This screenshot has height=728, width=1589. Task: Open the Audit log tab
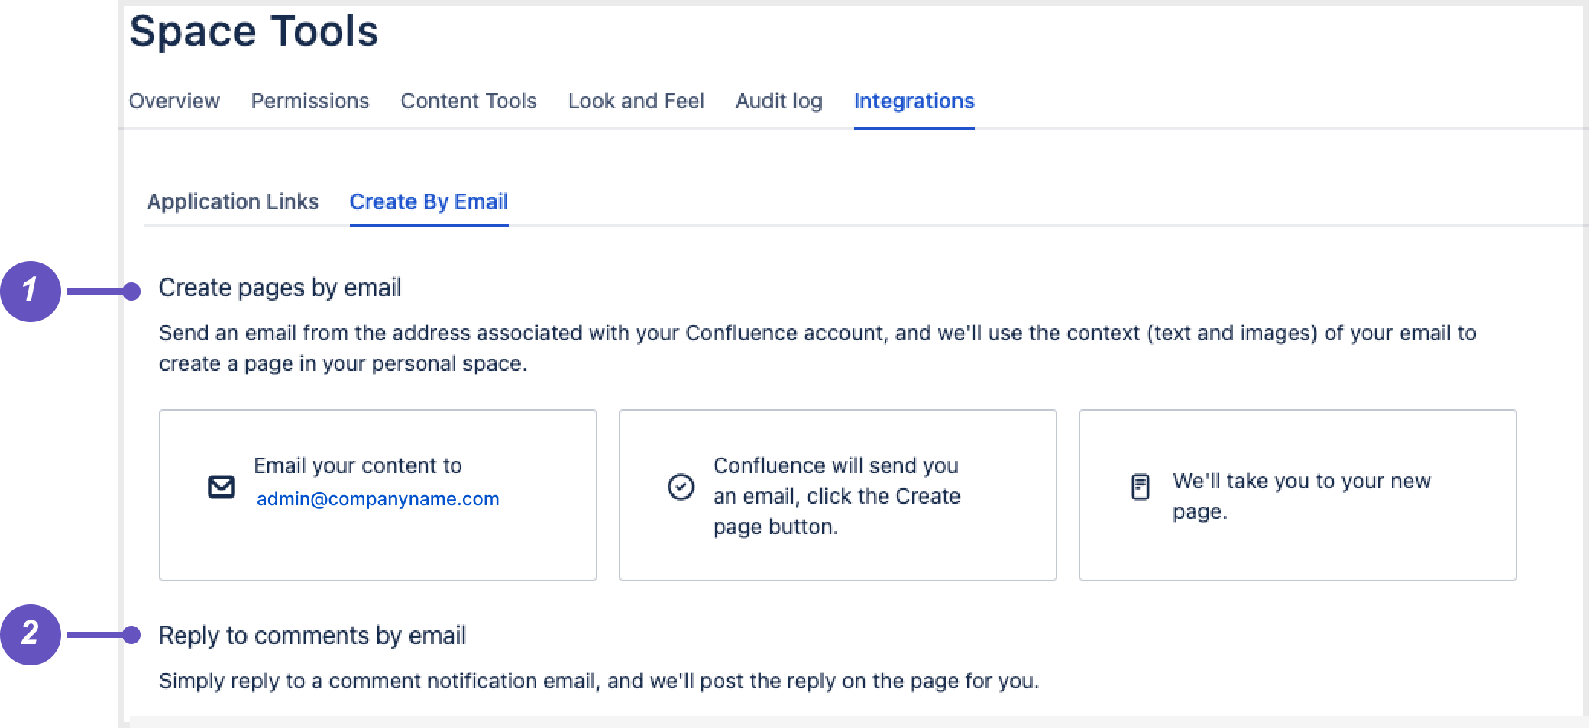click(x=778, y=101)
